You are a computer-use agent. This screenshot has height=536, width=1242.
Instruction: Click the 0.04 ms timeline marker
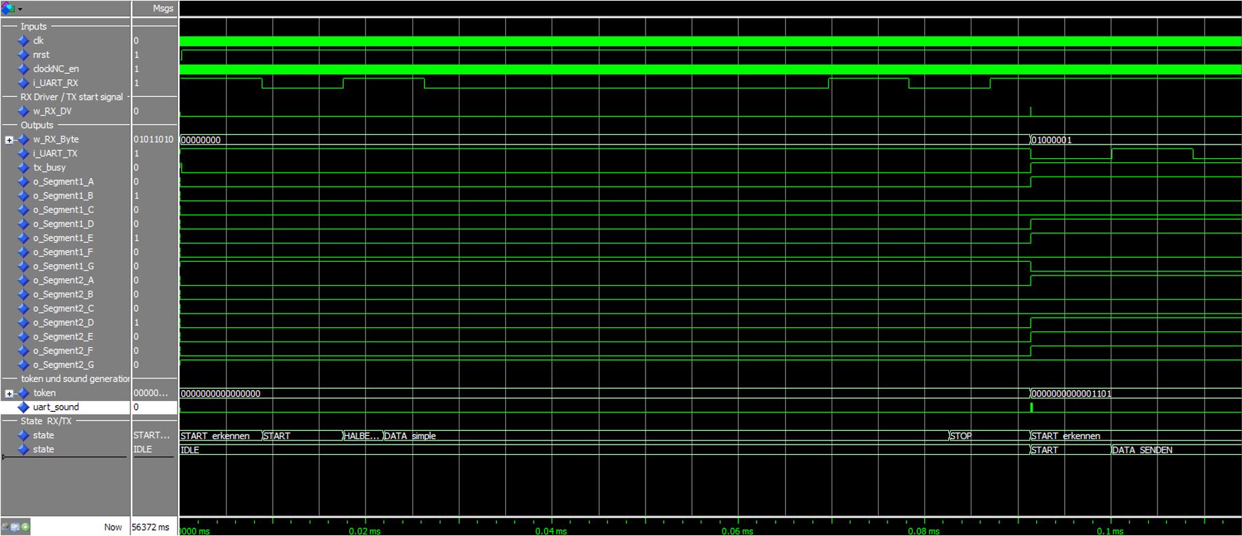[x=551, y=531]
